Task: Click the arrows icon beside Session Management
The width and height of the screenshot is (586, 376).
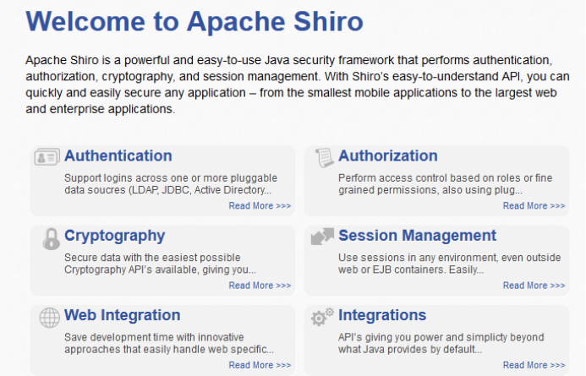Action: click(x=322, y=237)
